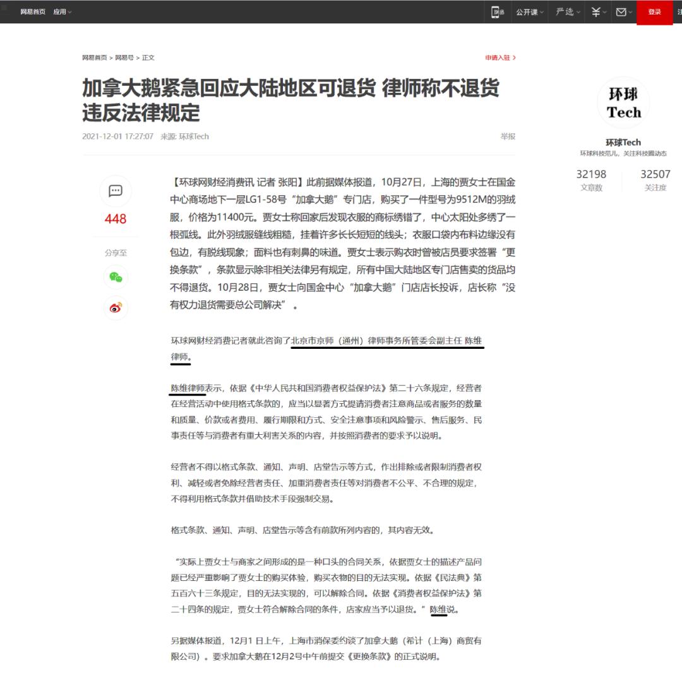682x694 pixels.
Task: Expand the 公开课 dropdown menu
Action: 530,12
